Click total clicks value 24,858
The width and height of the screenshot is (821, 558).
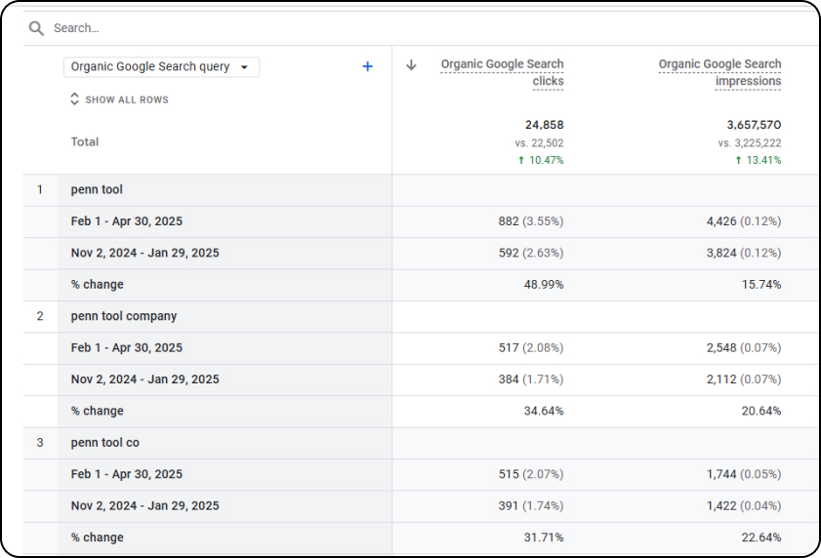(x=545, y=125)
